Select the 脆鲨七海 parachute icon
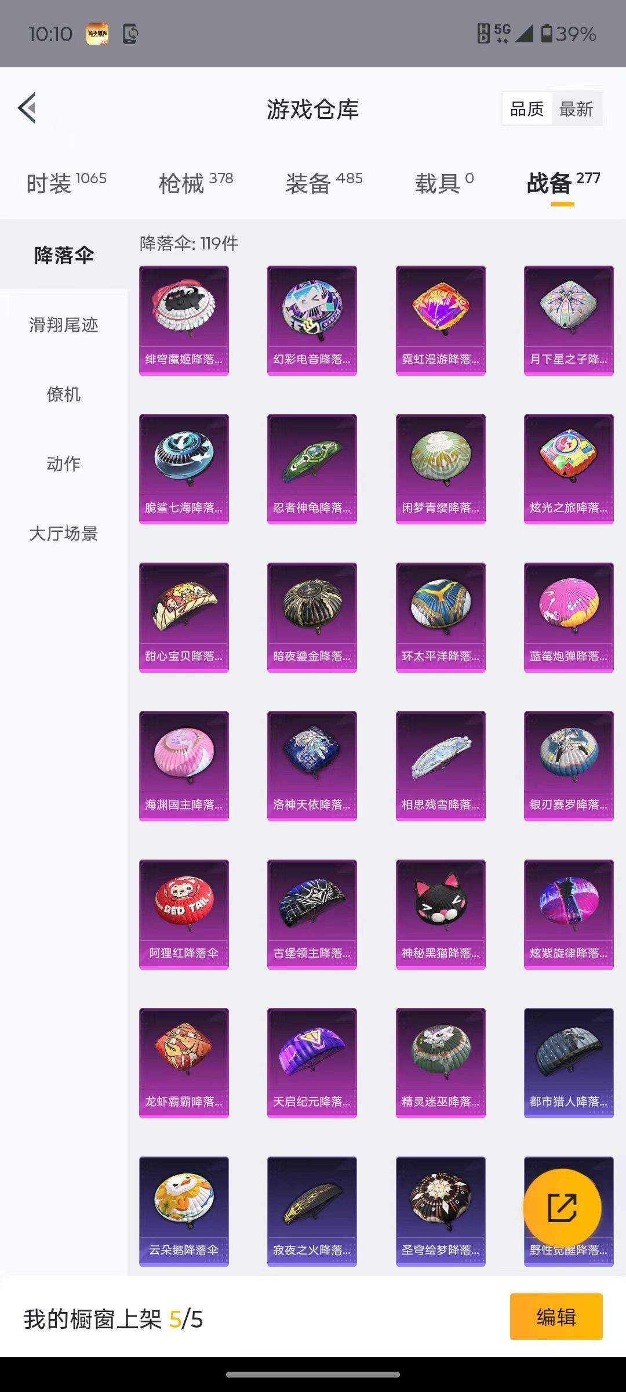 click(184, 469)
